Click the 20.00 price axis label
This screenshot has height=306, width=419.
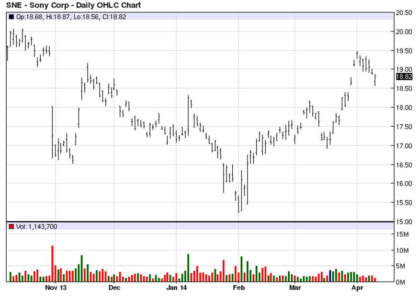click(x=404, y=32)
